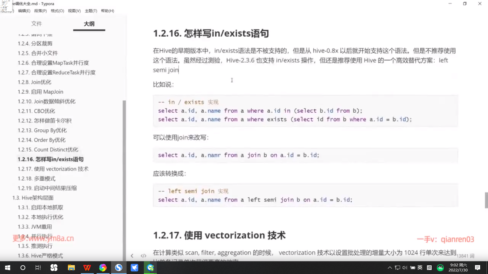The height and width of the screenshot is (274, 488).
Task: Jump to 1.2.9 启用 MapJoin heading
Action: point(40,92)
